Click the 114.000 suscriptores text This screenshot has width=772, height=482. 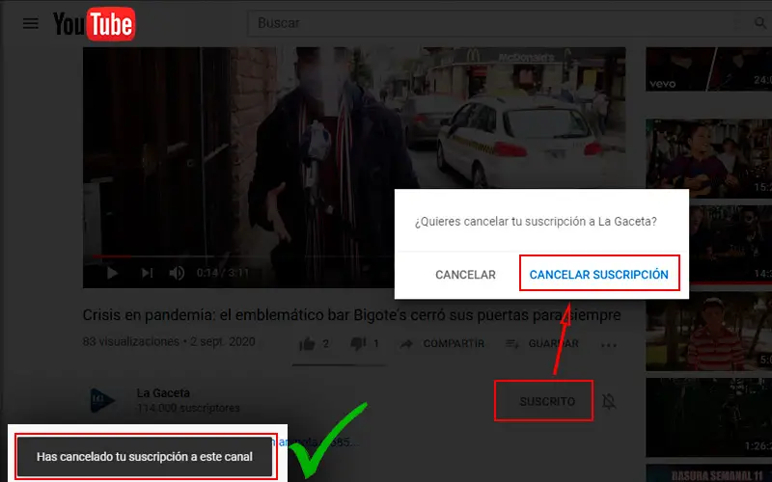pos(188,408)
